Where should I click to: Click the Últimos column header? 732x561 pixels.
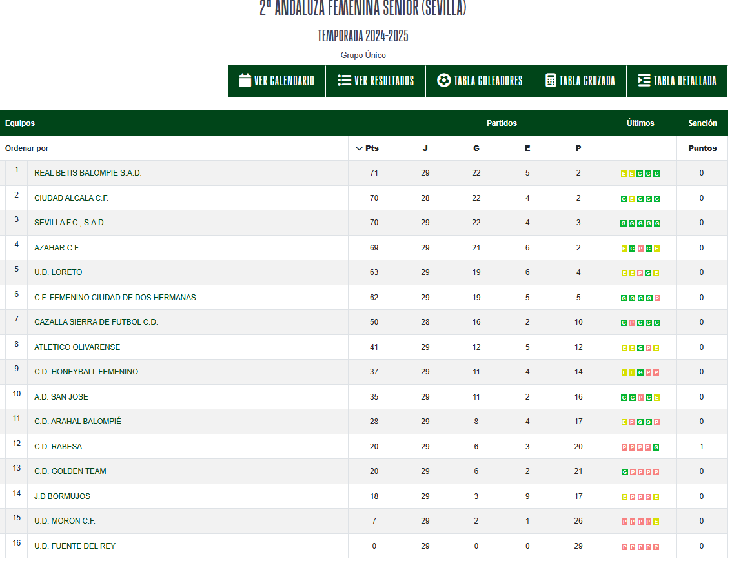click(640, 123)
